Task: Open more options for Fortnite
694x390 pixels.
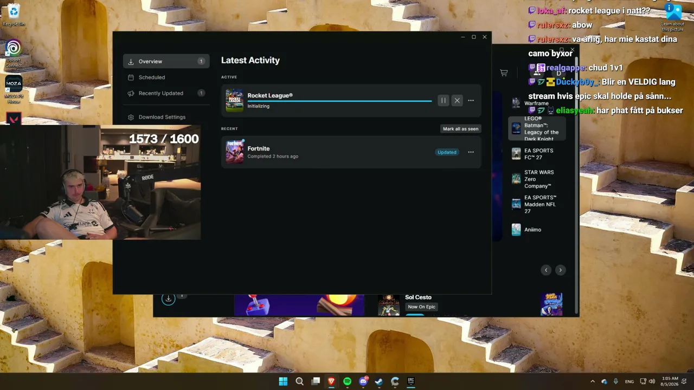Action: coord(471,152)
